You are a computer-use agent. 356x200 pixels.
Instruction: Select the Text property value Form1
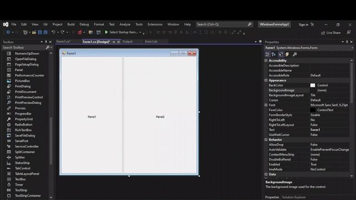(315, 129)
